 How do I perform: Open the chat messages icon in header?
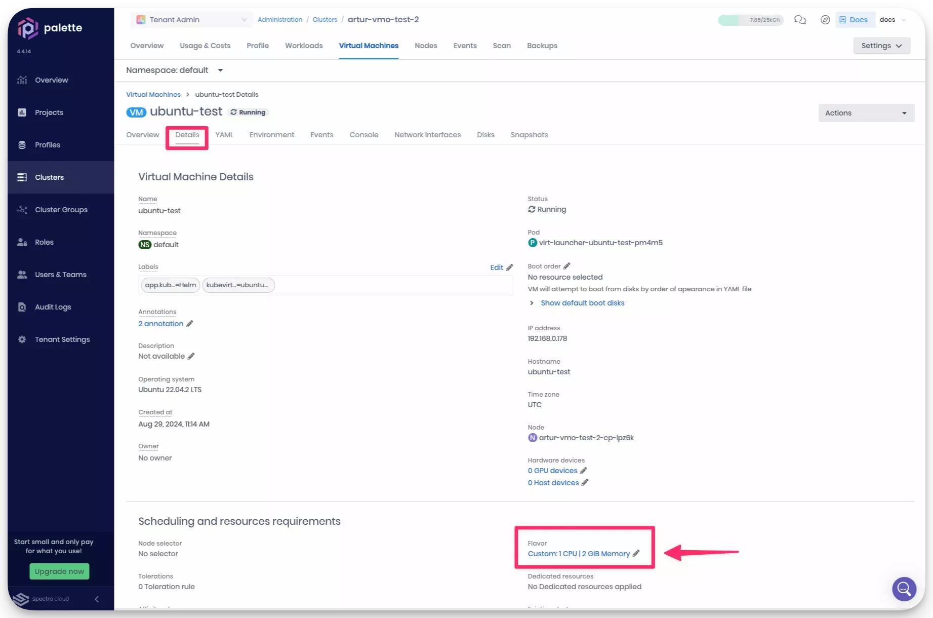(x=800, y=20)
